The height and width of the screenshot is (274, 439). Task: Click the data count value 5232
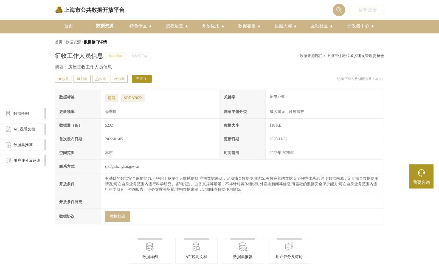point(109,125)
